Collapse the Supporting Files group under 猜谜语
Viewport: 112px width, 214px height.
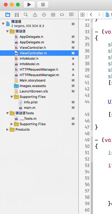point(12,97)
